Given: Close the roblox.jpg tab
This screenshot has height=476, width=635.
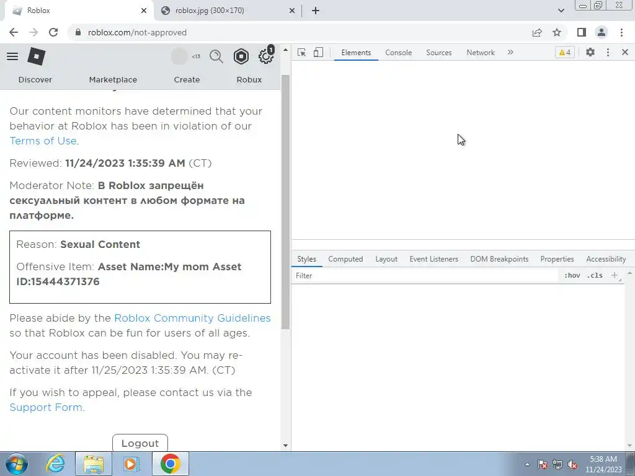Looking at the screenshot, I should pyautogui.click(x=292, y=11).
